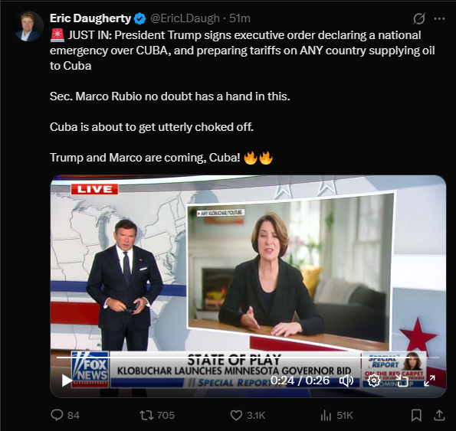The image size is (456, 431).
Task: Repost the tweet with 705 reposts
Action: point(157,415)
